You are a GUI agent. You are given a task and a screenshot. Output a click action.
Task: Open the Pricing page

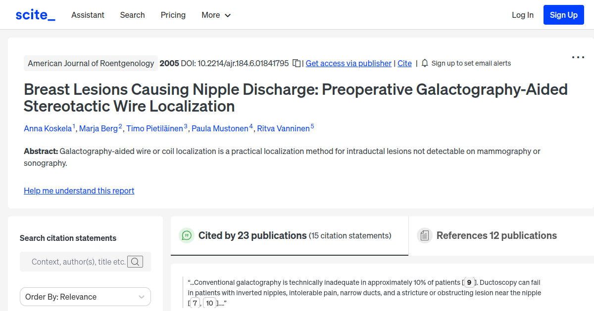[x=173, y=15]
